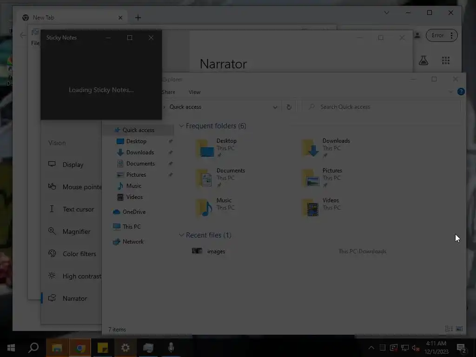This screenshot has height=357, width=476.
Task: Select Documents in navigation pane
Action: tap(140, 164)
